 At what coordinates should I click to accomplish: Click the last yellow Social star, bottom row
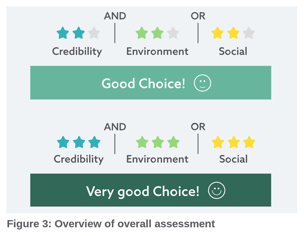click(x=249, y=142)
